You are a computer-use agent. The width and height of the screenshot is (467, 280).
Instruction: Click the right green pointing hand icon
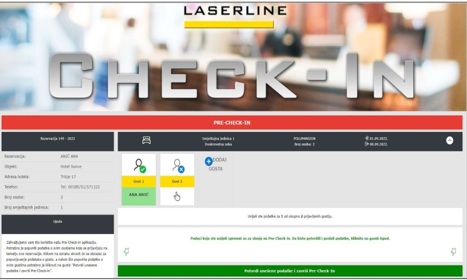tap(454, 251)
